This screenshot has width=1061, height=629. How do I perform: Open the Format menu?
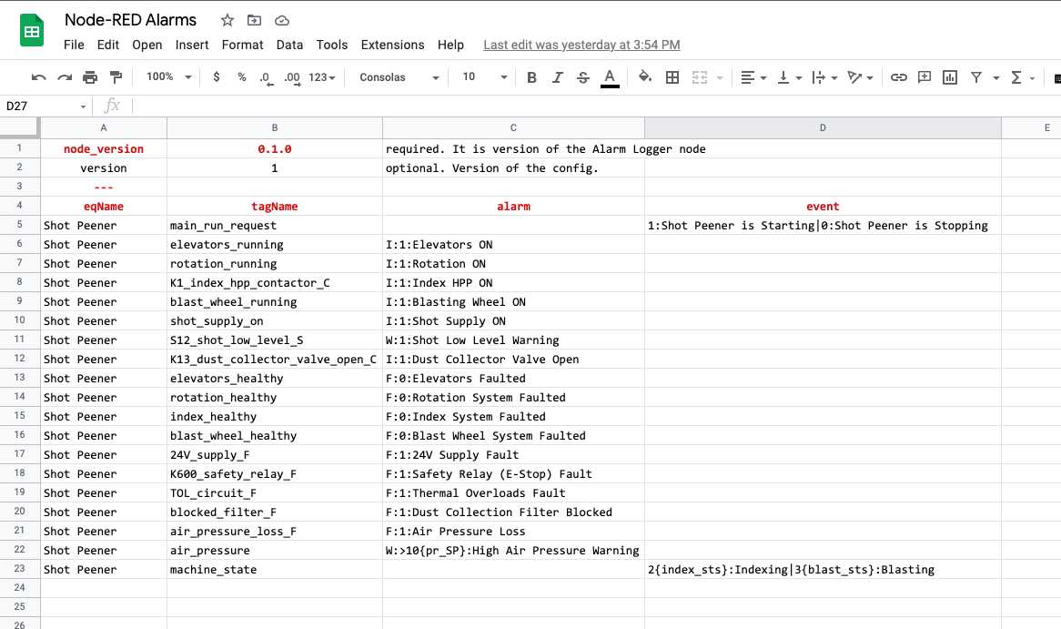pos(242,45)
